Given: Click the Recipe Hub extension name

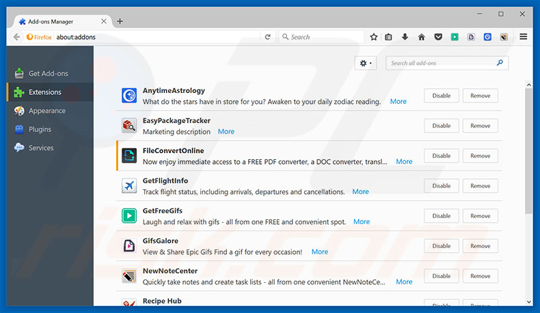Looking at the screenshot, I should 162,301.
